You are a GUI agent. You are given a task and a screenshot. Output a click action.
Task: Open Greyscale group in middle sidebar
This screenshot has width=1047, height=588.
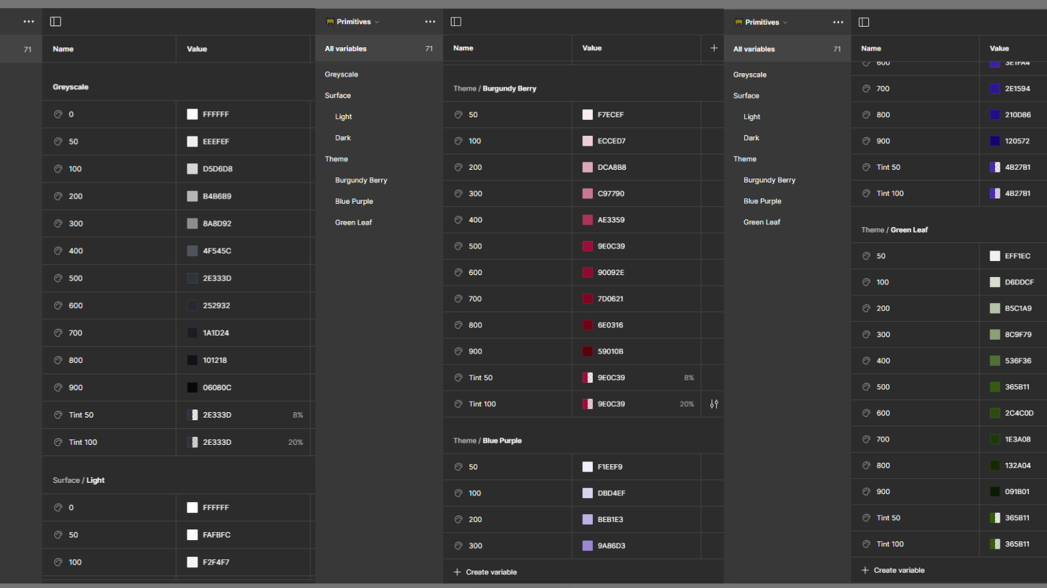point(341,75)
